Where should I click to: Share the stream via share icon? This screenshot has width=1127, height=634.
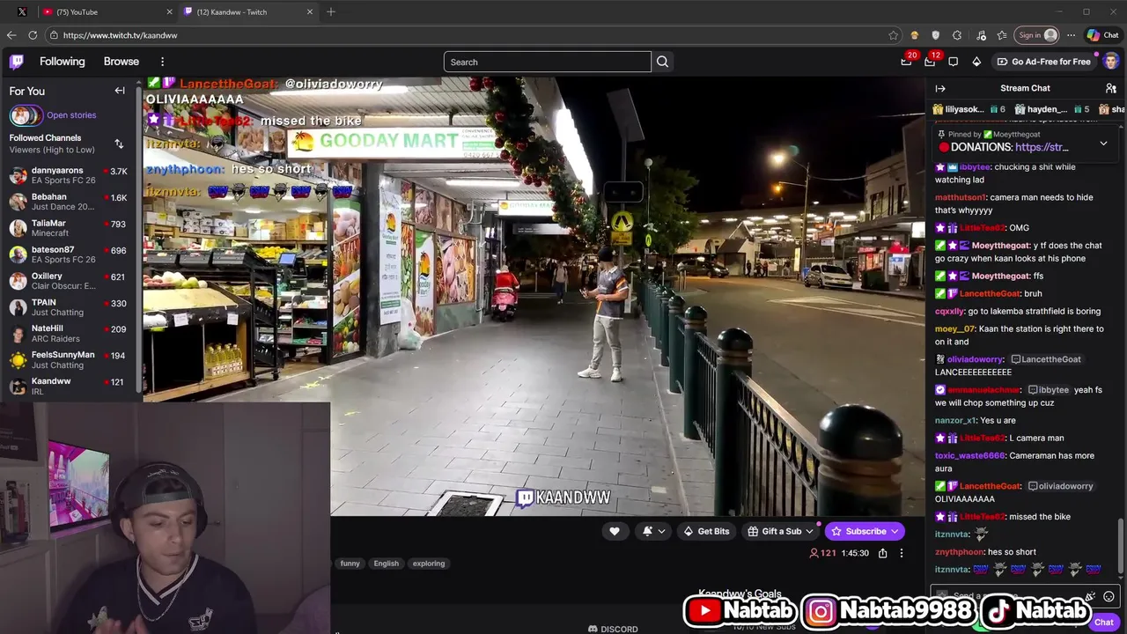tap(883, 553)
